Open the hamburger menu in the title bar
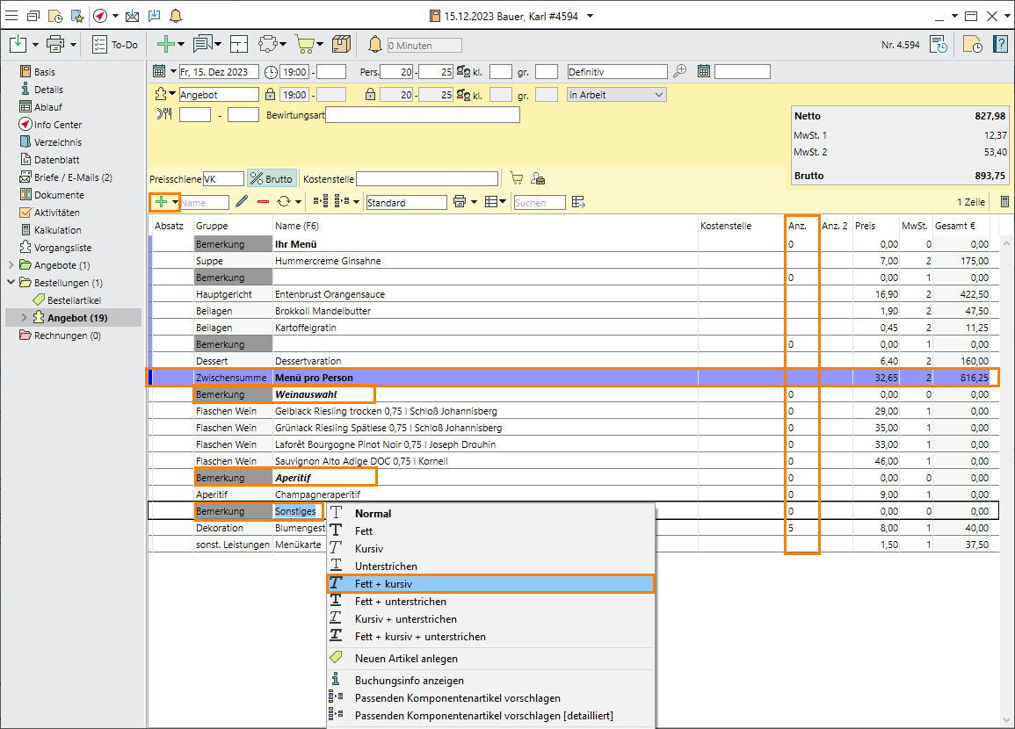The width and height of the screenshot is (1015, 729). point(12,16)
